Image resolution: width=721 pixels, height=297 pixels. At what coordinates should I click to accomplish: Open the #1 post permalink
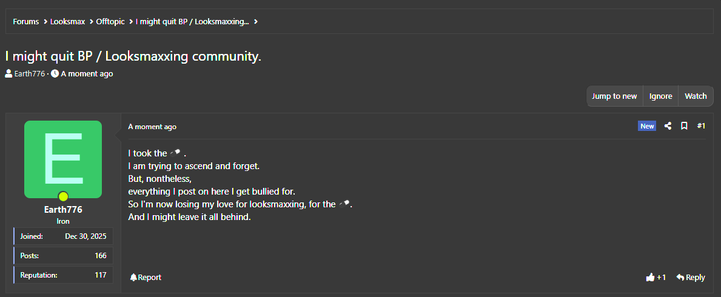(701, 126)
